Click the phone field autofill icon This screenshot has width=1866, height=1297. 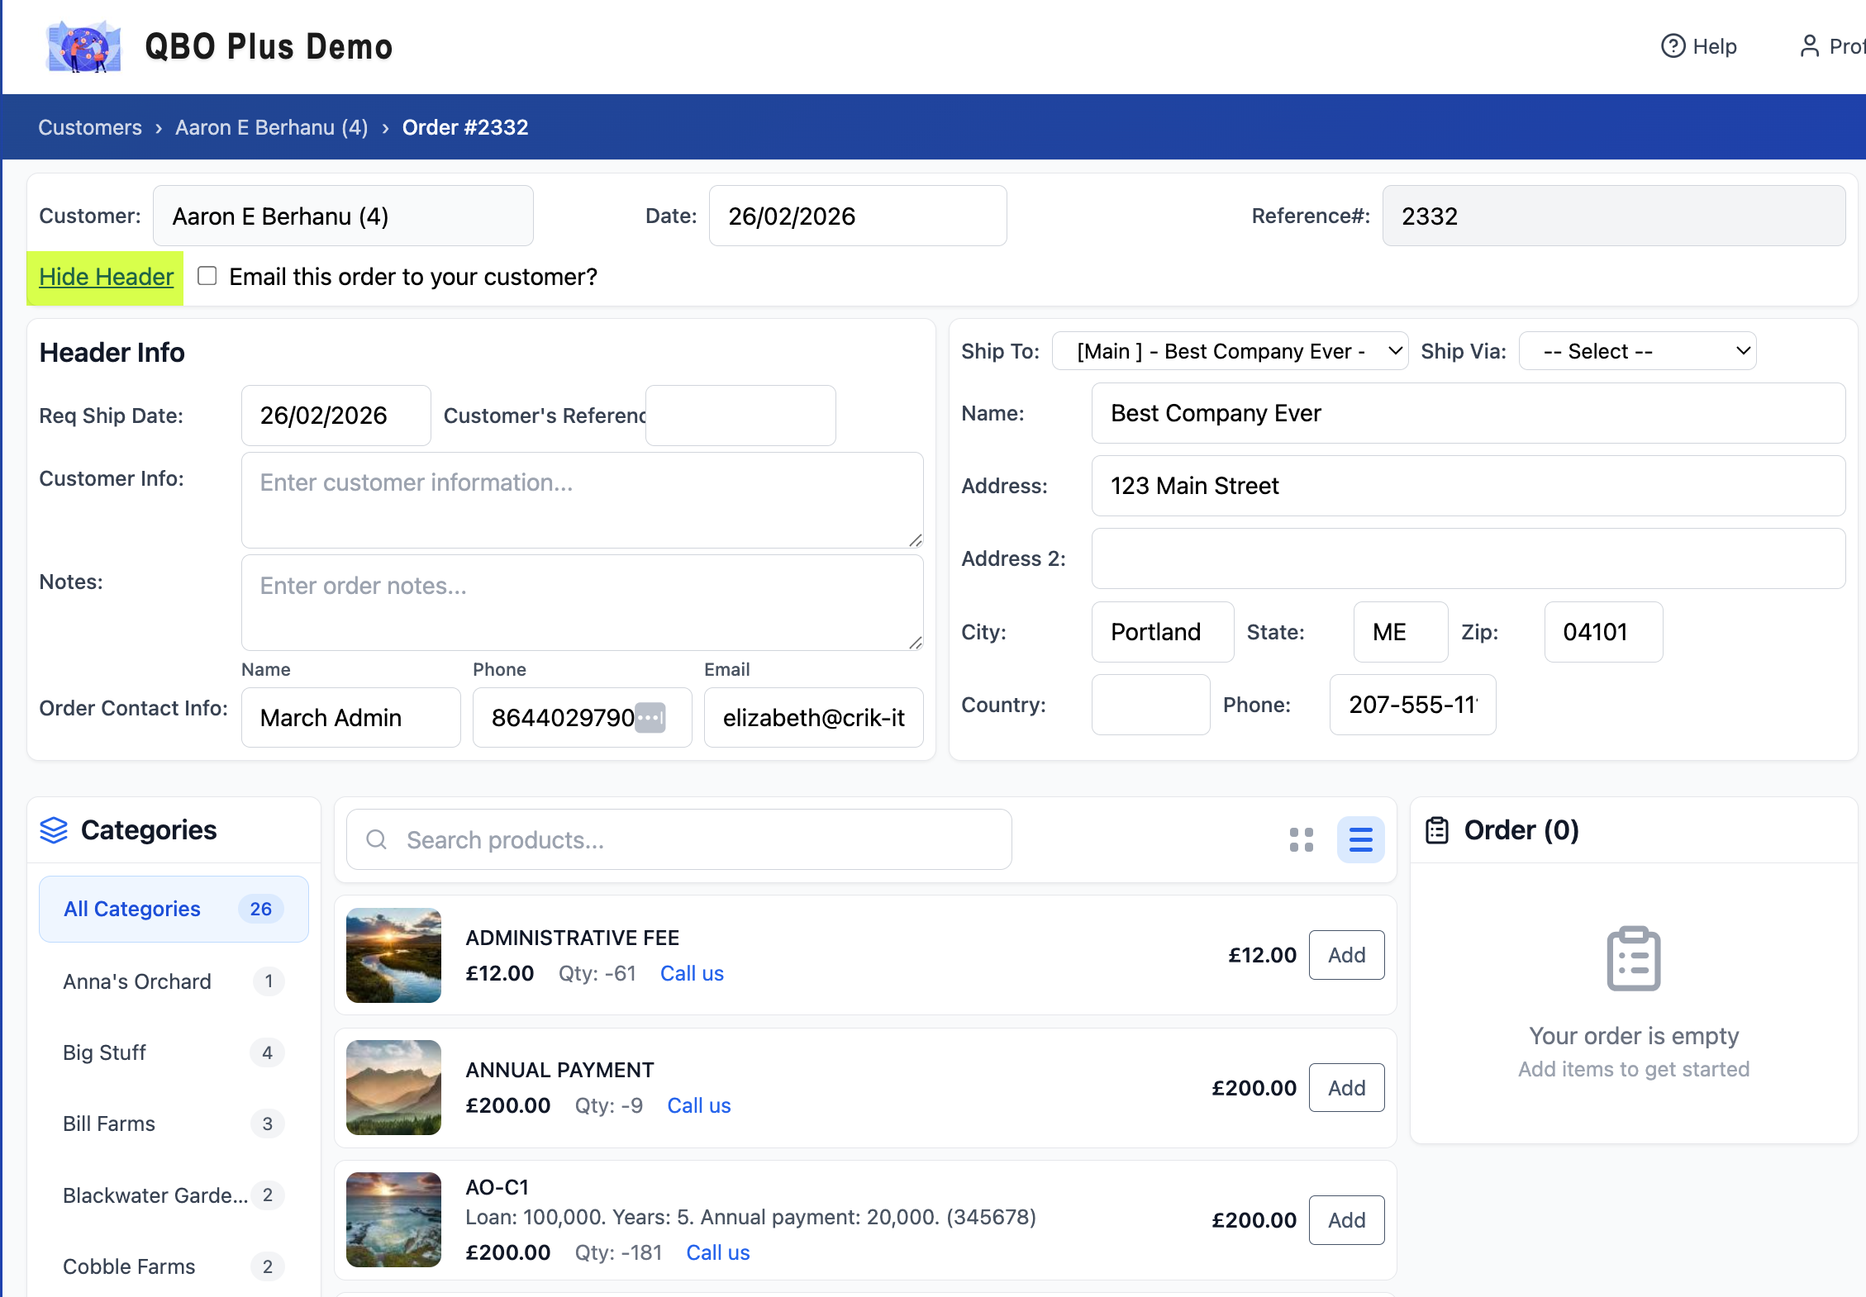(650, 717)
